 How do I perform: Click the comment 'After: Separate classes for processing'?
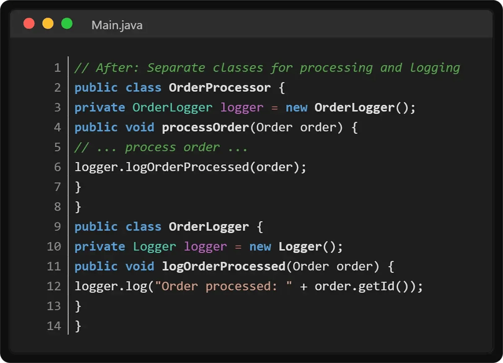(x=234, y=68)
